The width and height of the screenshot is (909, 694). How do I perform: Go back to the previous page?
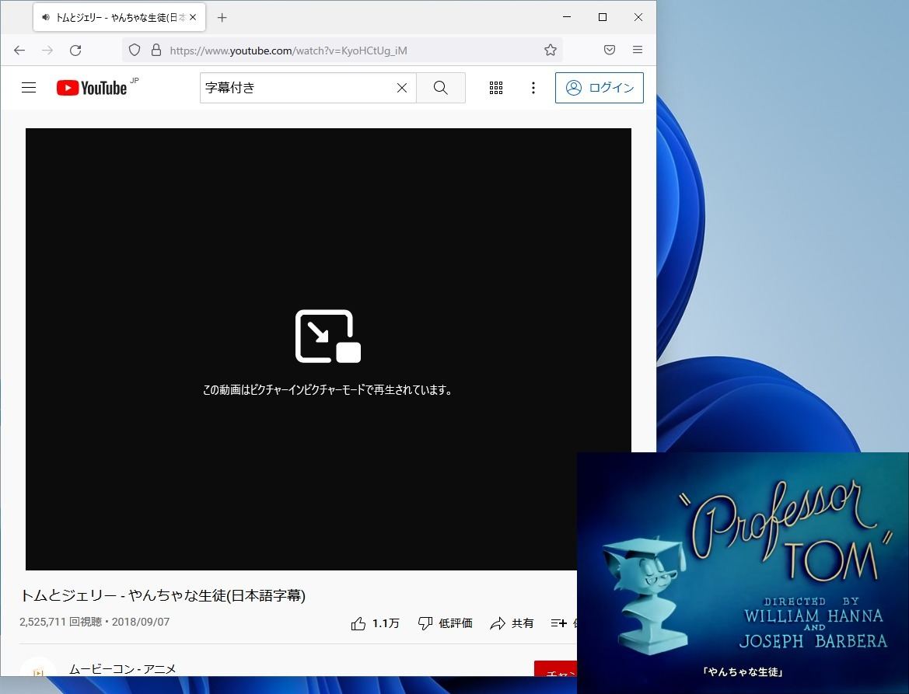click(19, 51)
